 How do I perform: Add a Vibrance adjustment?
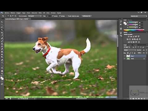tap(138, 36)
